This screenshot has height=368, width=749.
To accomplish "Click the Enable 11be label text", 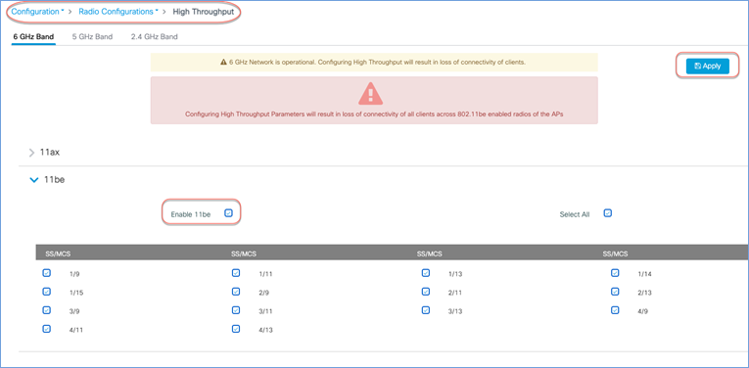I will 191,214.
